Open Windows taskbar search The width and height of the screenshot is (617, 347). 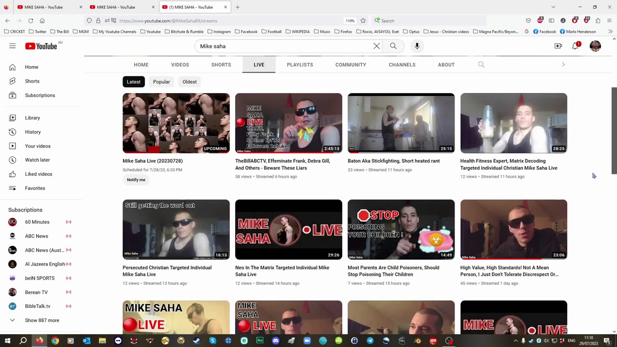click(23, 341)
